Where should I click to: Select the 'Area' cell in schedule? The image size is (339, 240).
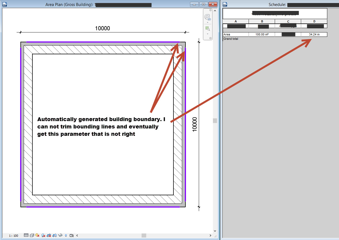[x=236, y=35]
